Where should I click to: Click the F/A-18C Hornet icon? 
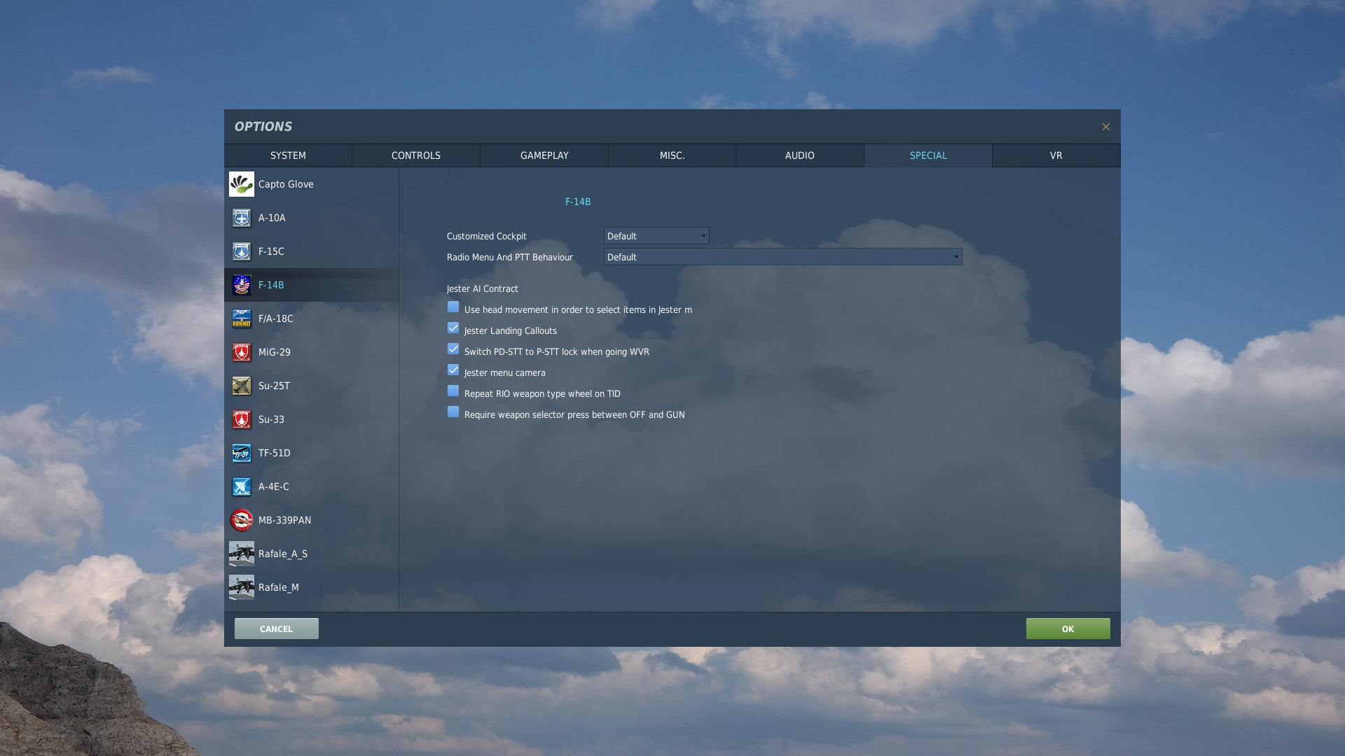pyautogui.click(x=241, y=318)
